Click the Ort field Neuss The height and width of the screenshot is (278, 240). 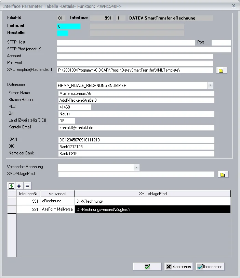coord(136,114)
